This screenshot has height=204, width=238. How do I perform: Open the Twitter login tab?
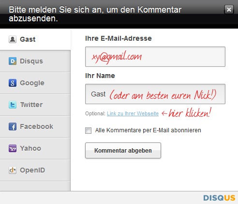[35, 105]
